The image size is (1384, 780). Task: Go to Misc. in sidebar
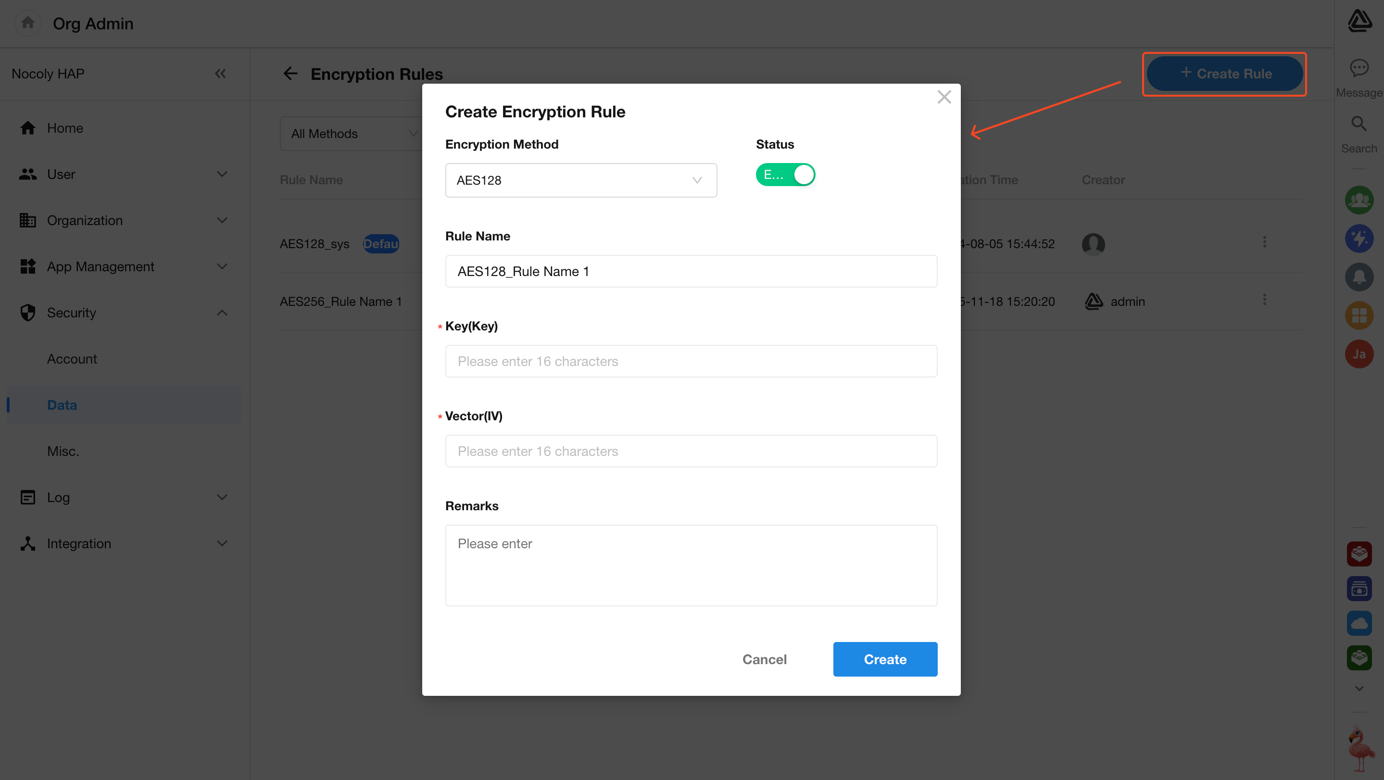tap(63, 451)
